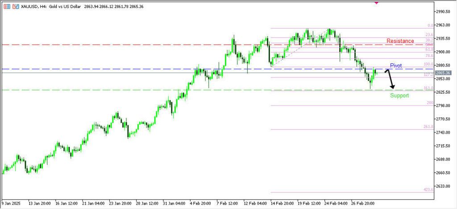
Task: Click the 2633.00 price on the scale
Action: (x=445, y=186)
